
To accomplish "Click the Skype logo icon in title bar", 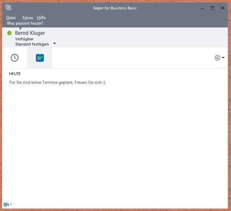I will point(8,7).
